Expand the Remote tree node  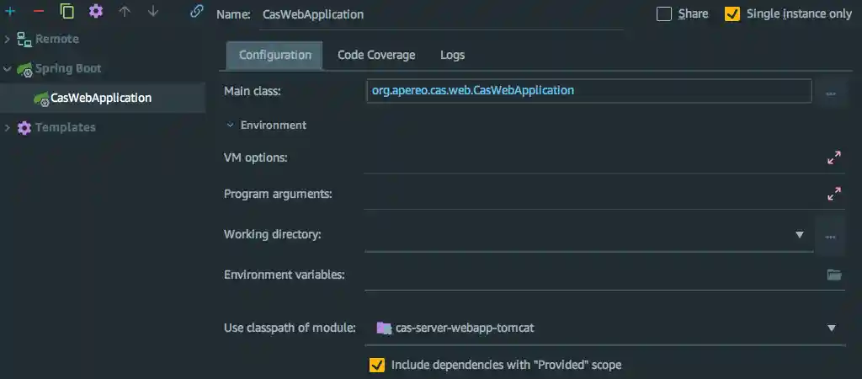7,39
